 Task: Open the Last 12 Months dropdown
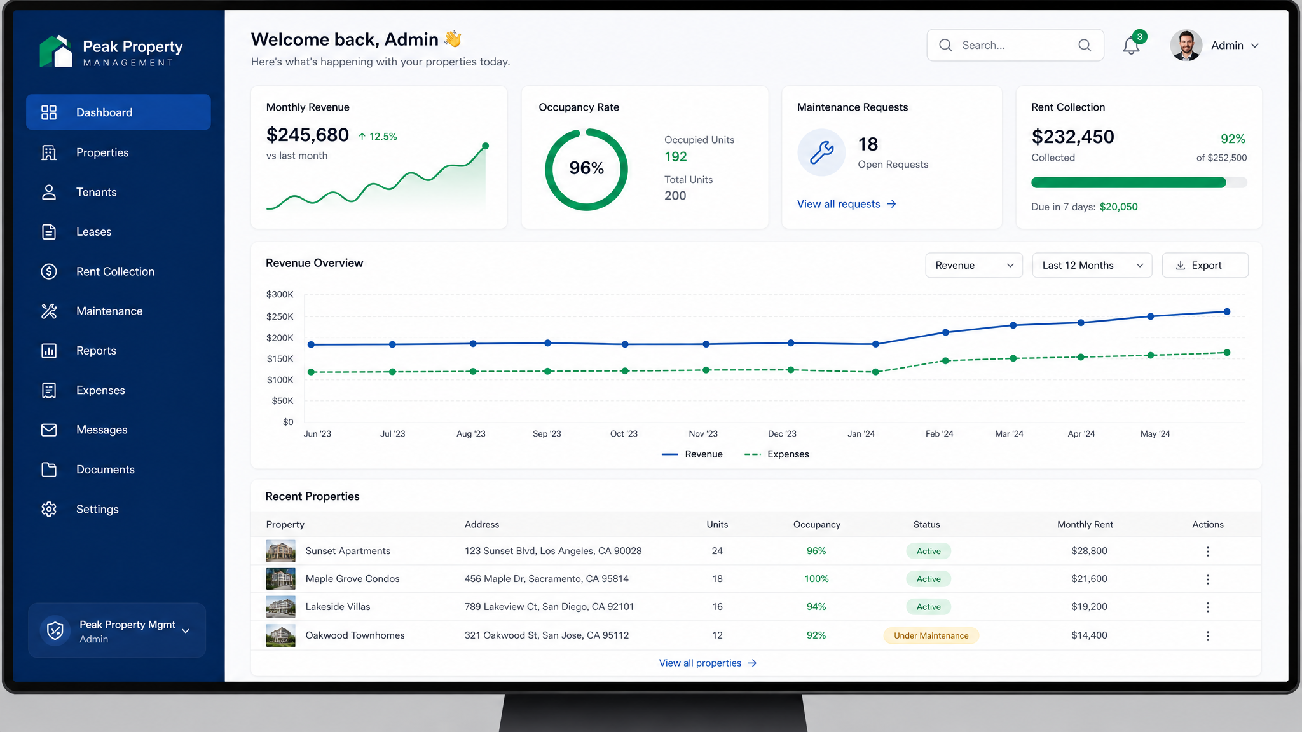[1092, 265]
